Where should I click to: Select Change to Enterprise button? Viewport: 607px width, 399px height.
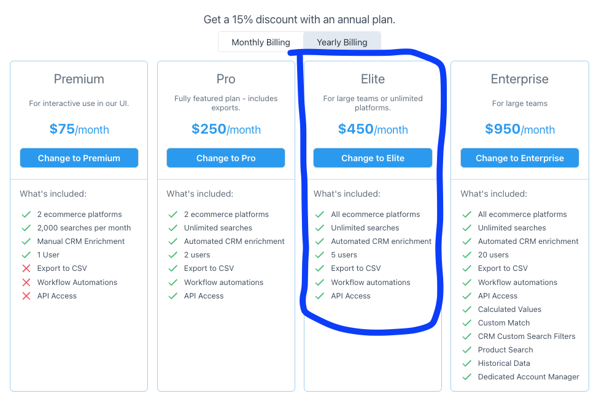coord(519,158)
